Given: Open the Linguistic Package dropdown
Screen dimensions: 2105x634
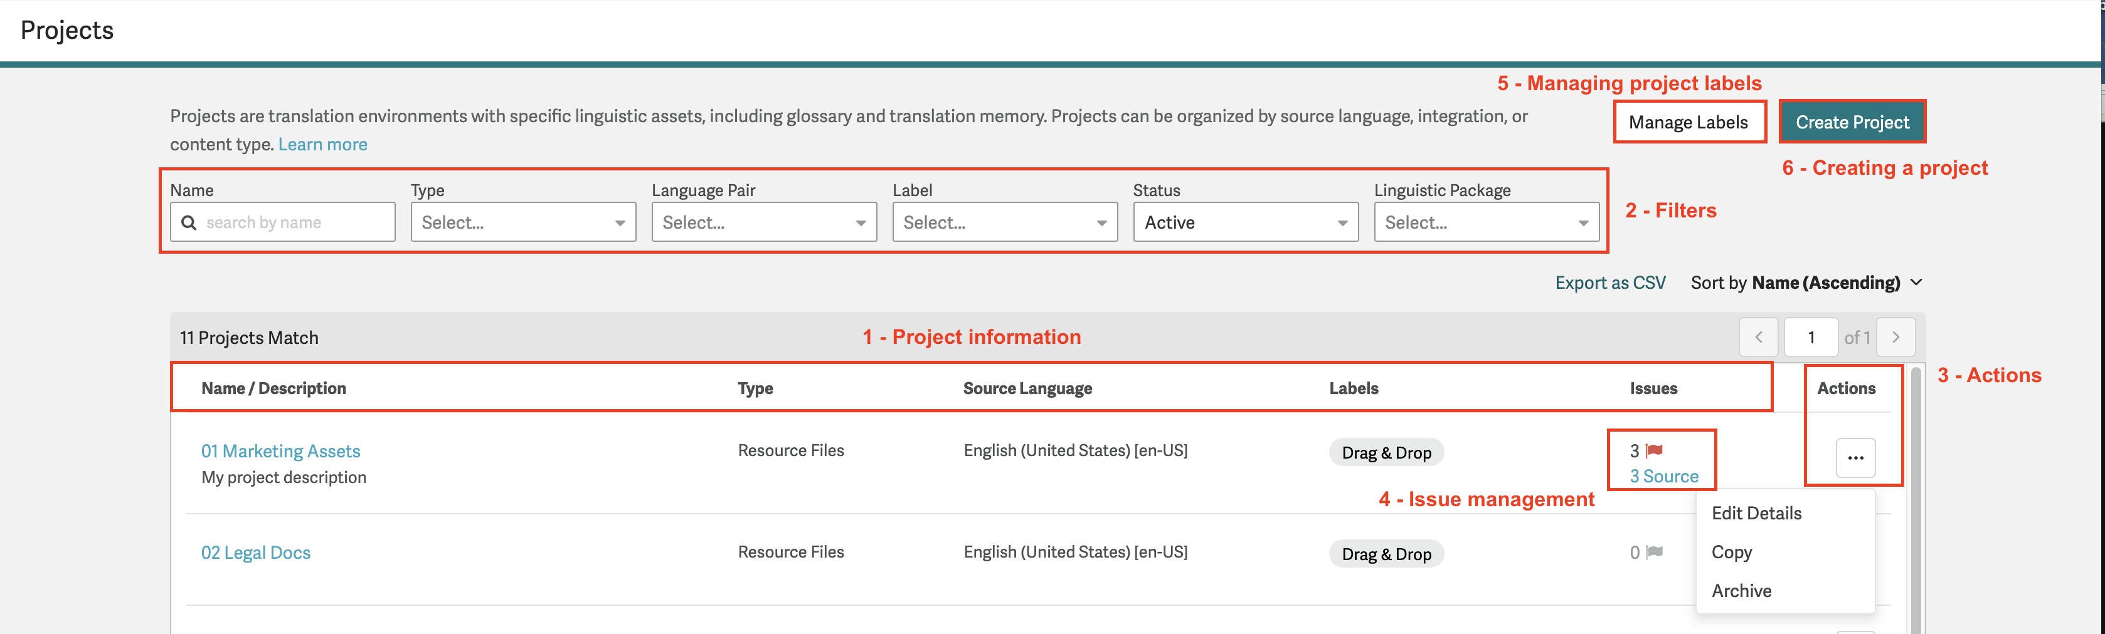Looking at the screenshot, I should tap(1485, 221).
